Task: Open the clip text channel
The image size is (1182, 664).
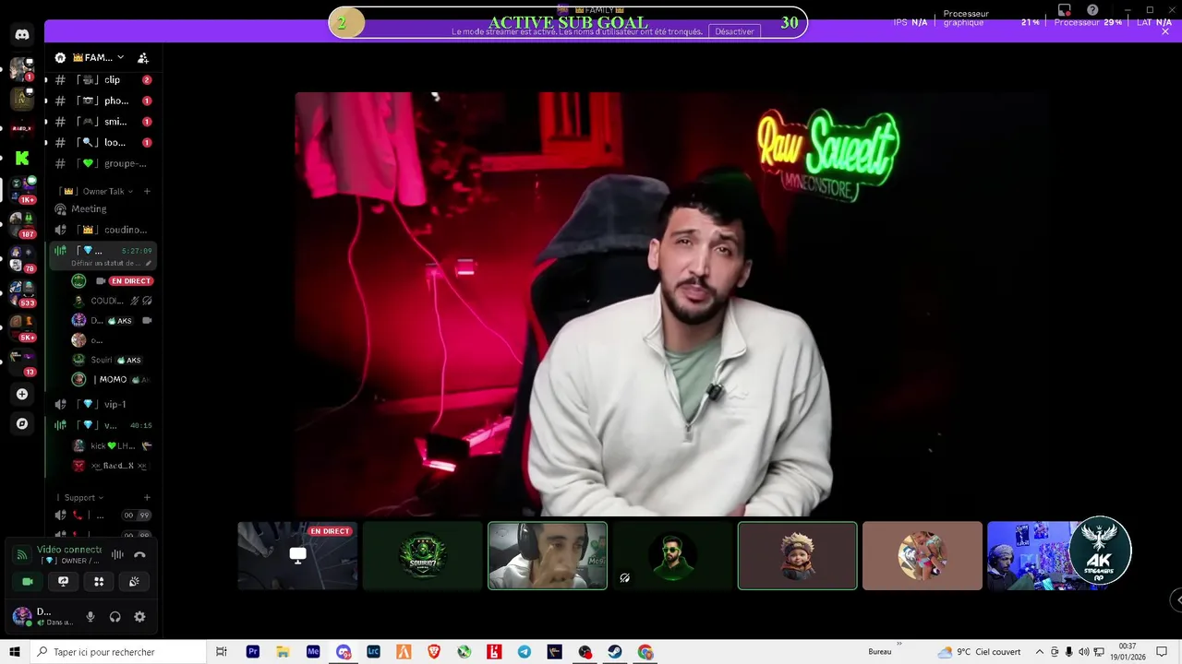Action: (x=103, y=80)
